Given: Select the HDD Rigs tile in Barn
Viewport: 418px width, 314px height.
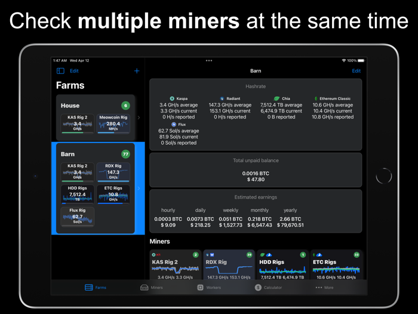Looking at the screenshot, I should coord(77,194).
